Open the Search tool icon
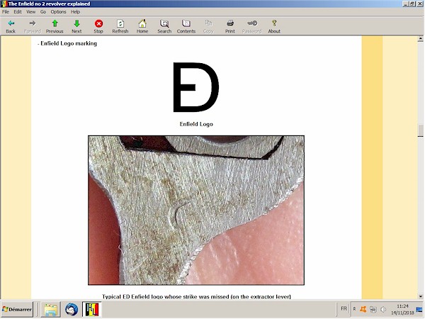 pos(164,23)
